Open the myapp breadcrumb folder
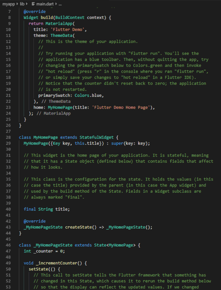 (9, 4)
